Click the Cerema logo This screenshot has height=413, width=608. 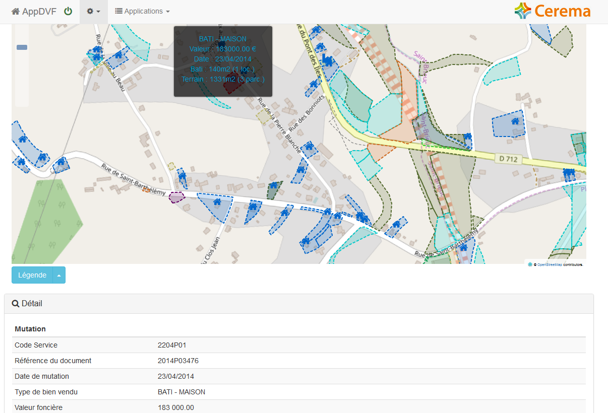point(553,11)
